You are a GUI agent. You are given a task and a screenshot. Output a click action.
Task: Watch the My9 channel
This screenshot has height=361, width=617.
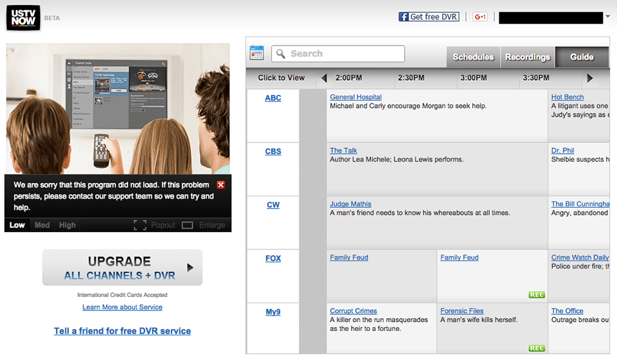(273, 312)
